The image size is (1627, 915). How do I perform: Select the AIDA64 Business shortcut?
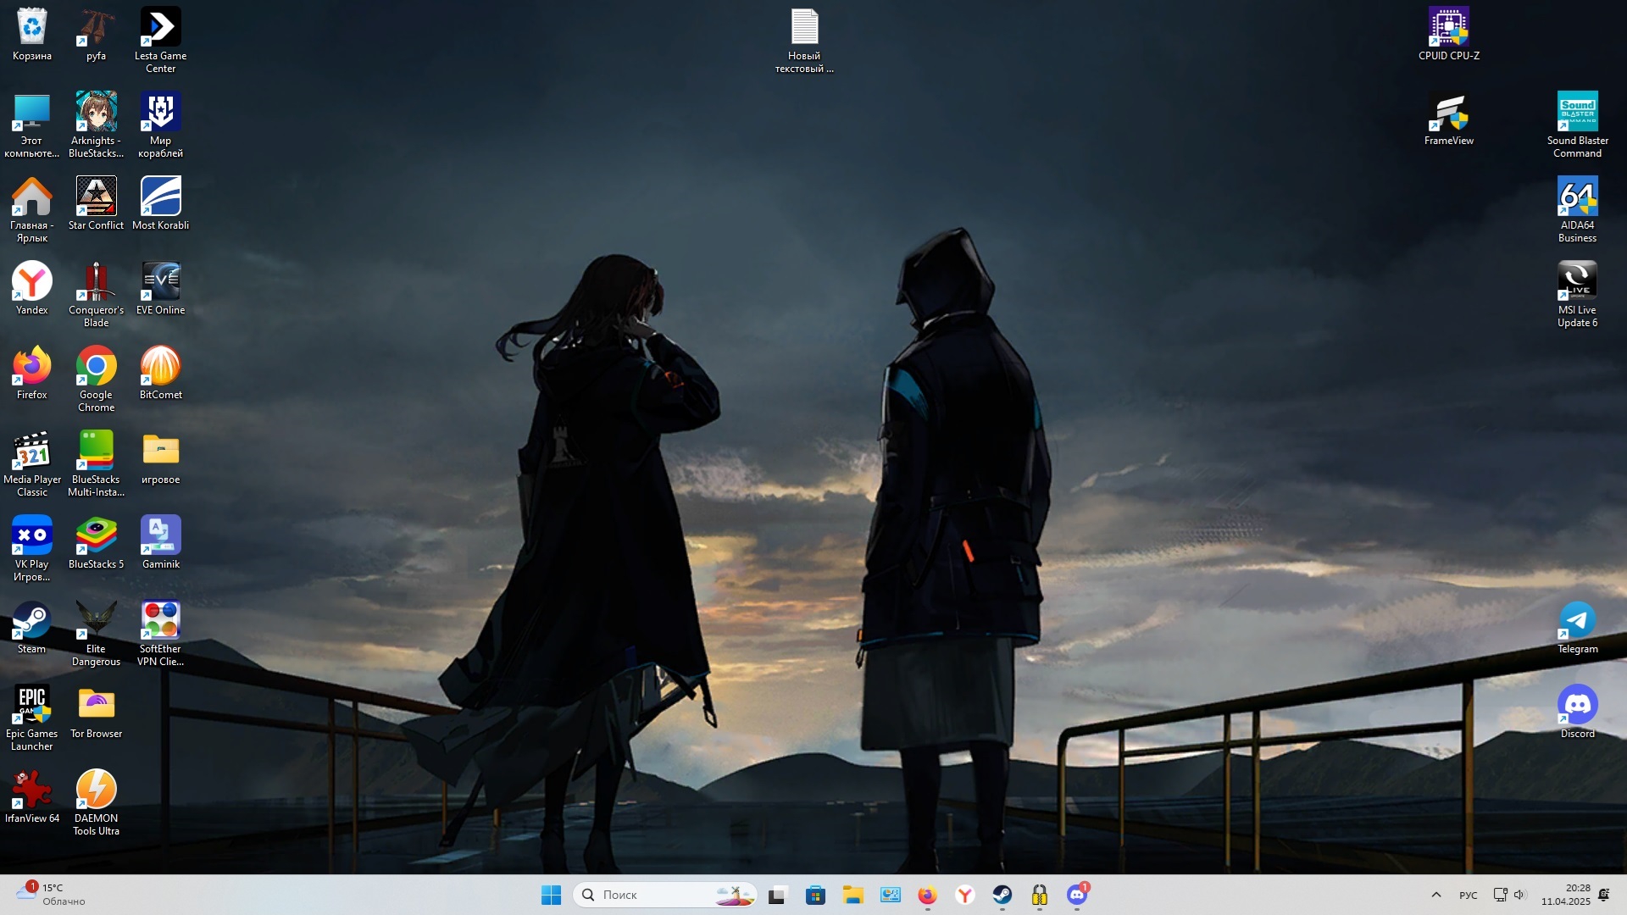(x=1578, y=210)
